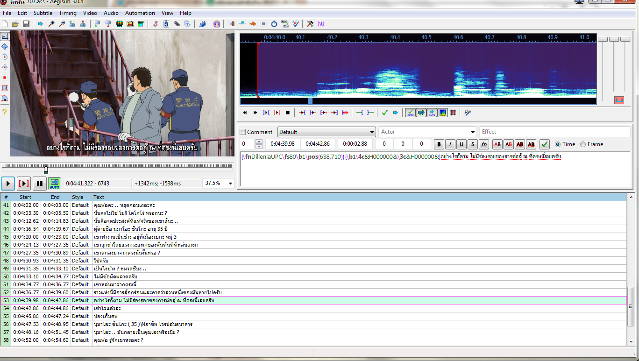Image resolution: width=639 pixels, height=361 pixels.
Task: Open the Automation manager anime face icon
Action: point(217,24)
